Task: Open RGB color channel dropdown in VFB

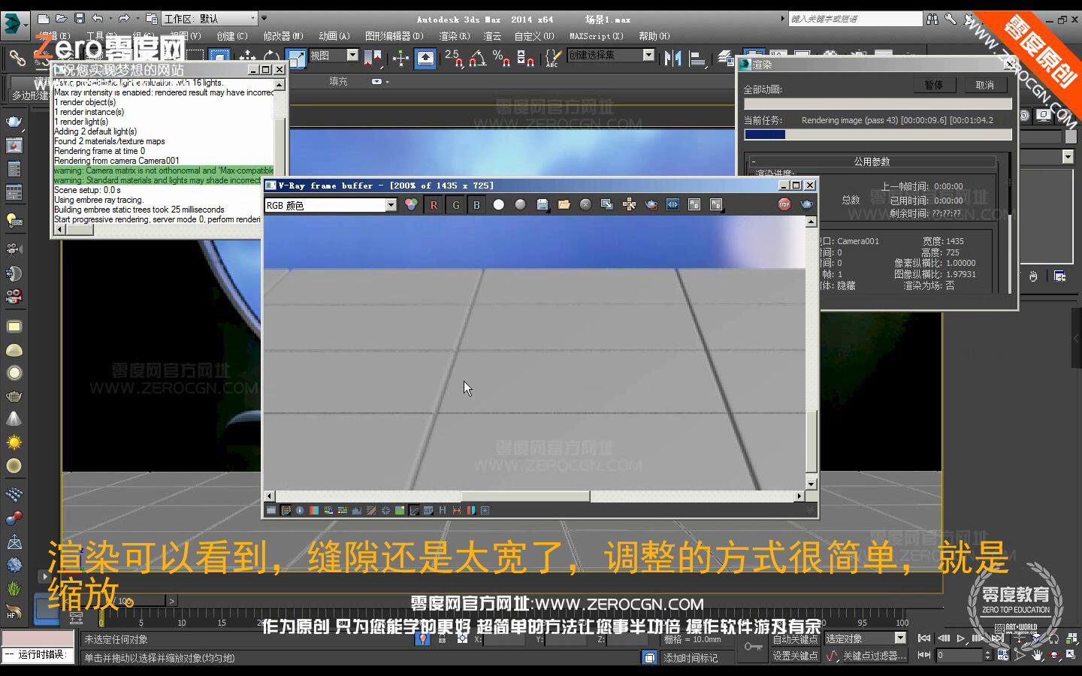Action: point(391,205)
